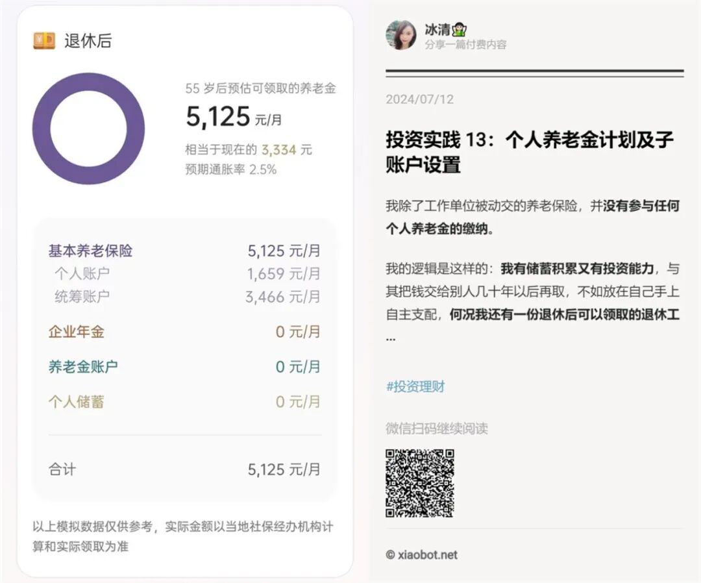The image size is (701, 583).
Task: Click the 个人储蓄 row label
Action: pyautogui.click(x=77, y=401)
